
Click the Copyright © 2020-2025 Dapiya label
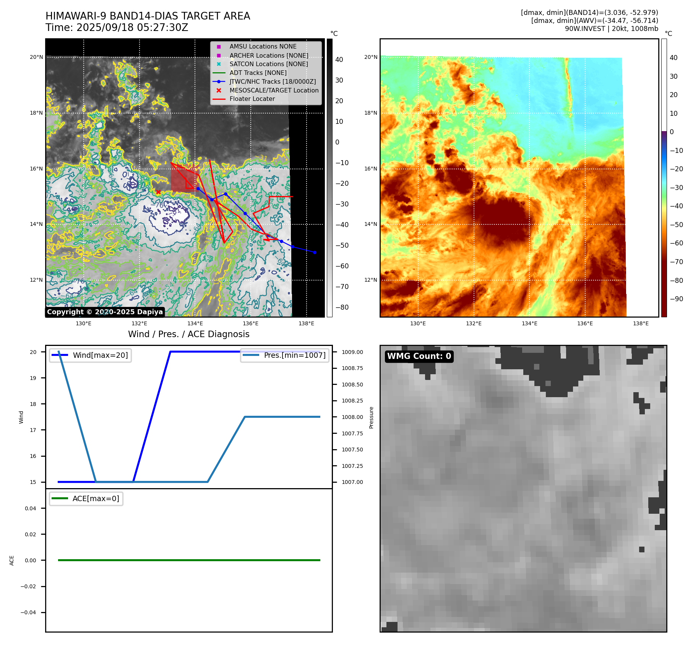coord(105,312)
